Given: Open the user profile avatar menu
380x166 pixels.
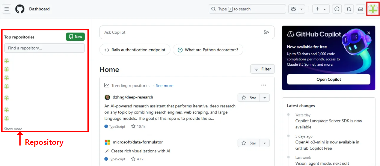Looking at the screenshot, I should point(373,9).
